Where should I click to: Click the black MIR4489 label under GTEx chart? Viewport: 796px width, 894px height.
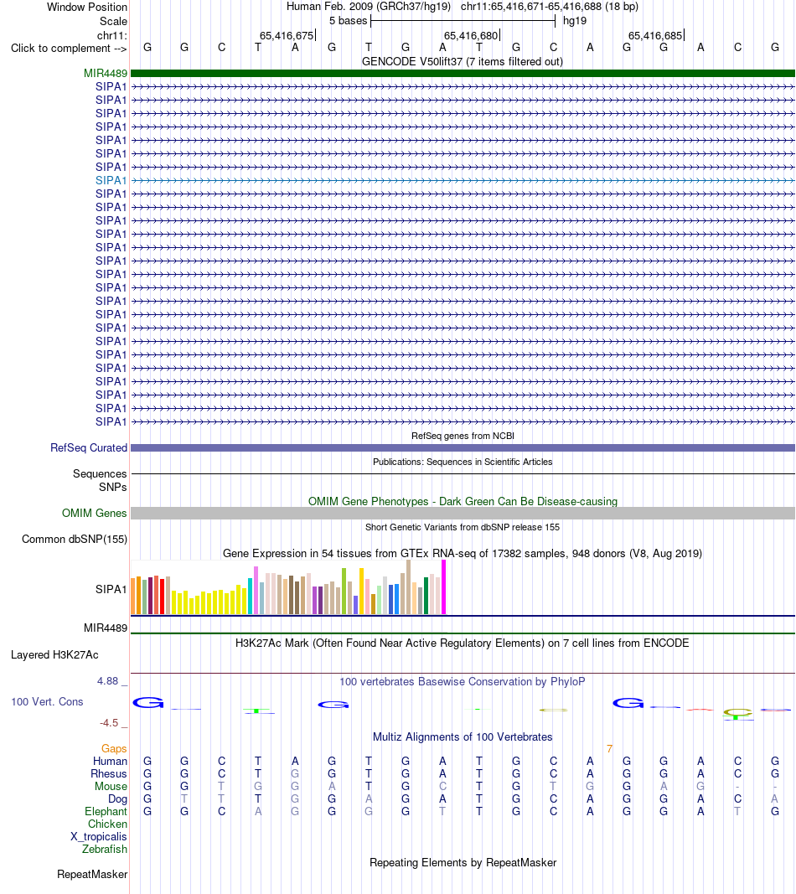pyautogui.click(x=106, y=628)
